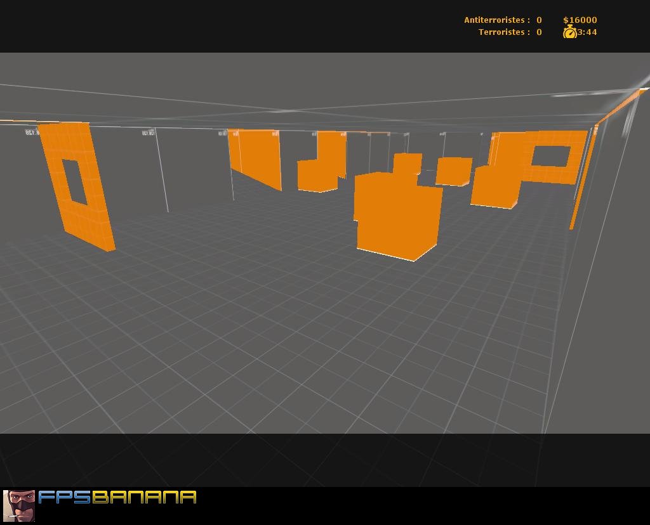
Task: Click the Antiterroristes score zero
Action: click(x=538, y=20)
